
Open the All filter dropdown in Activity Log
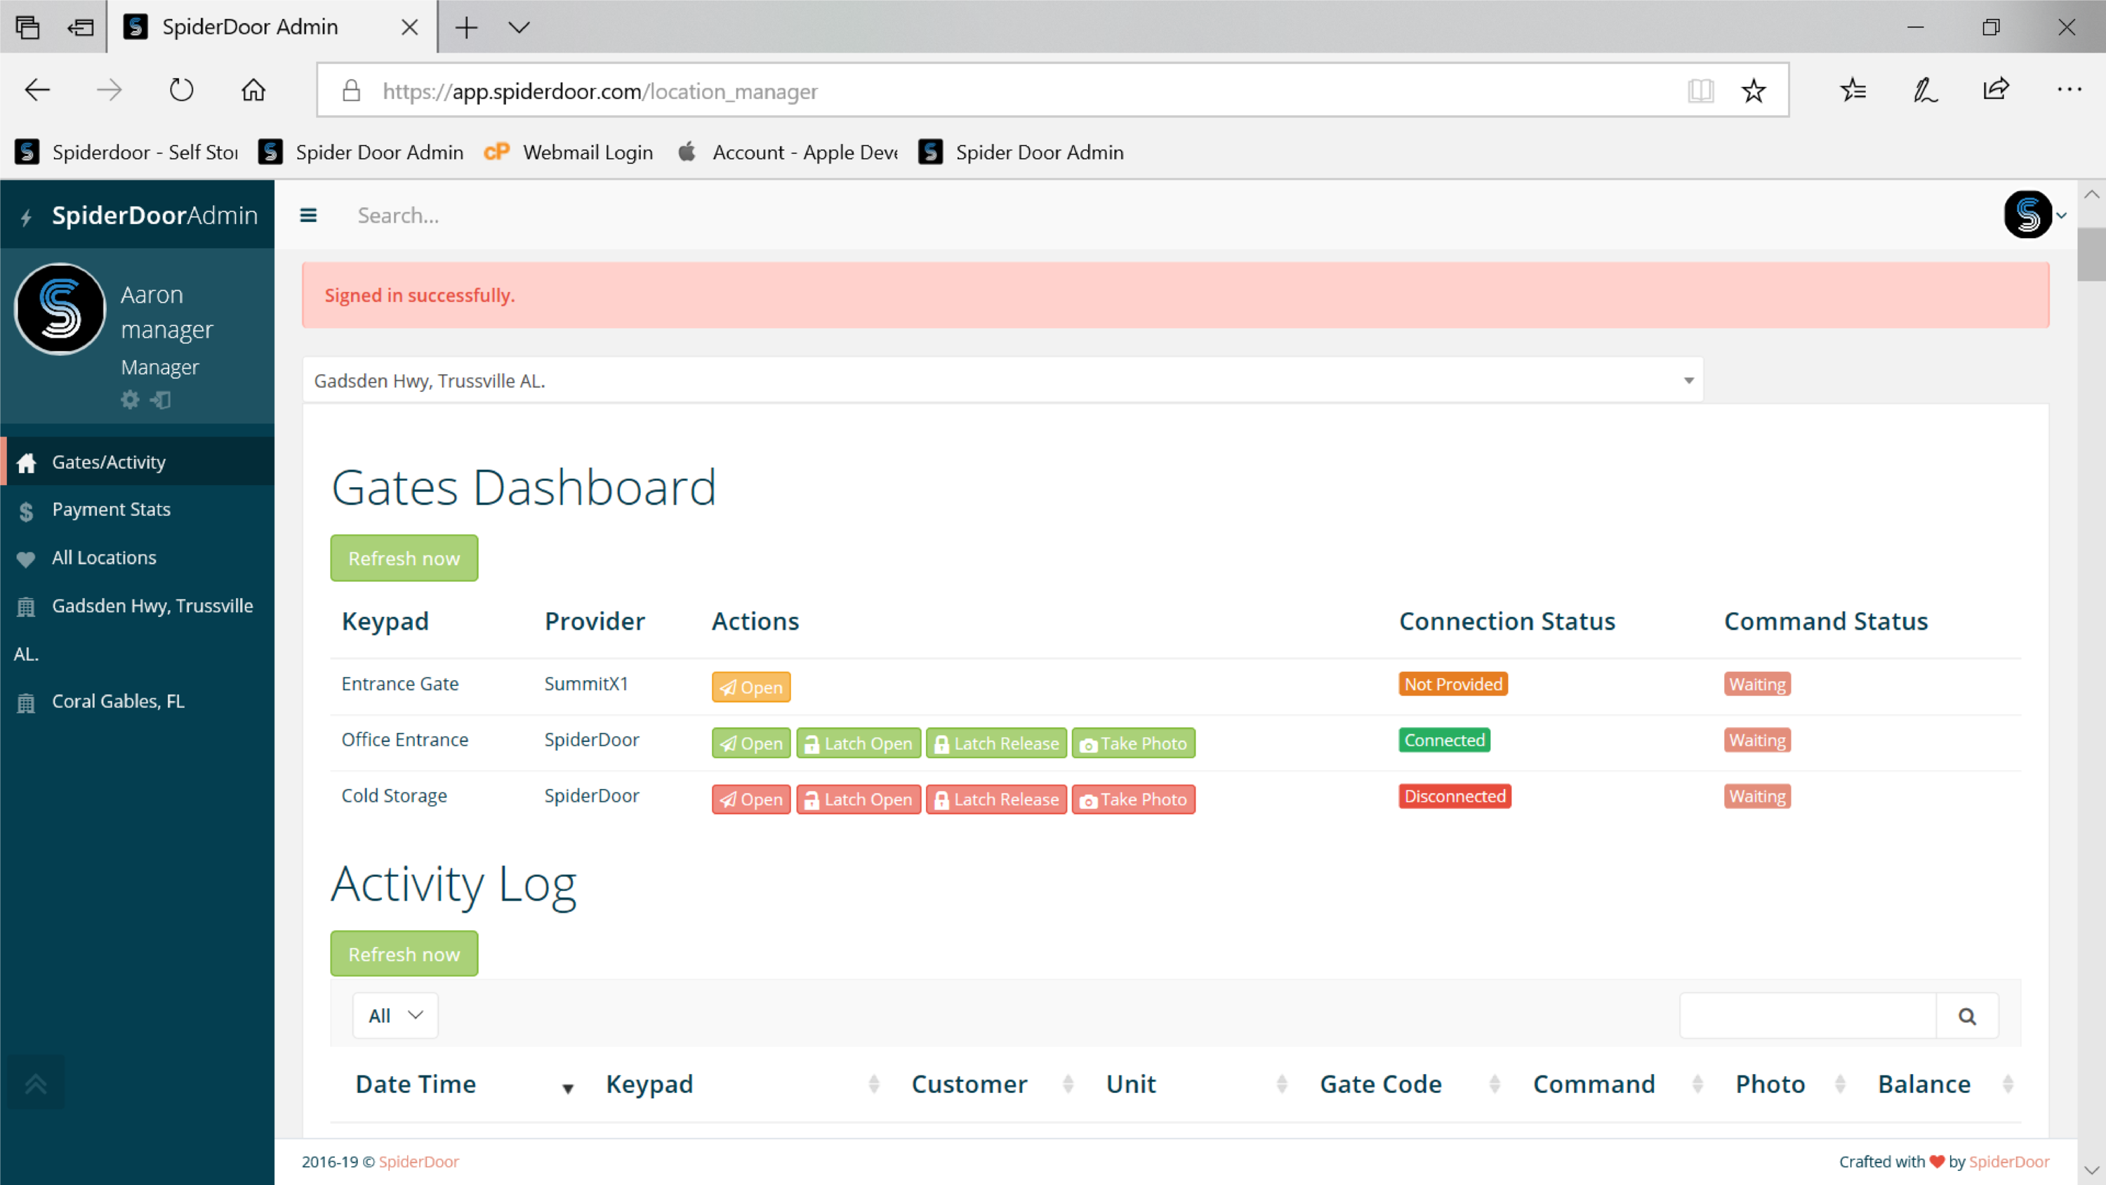tap(396, 1016)
